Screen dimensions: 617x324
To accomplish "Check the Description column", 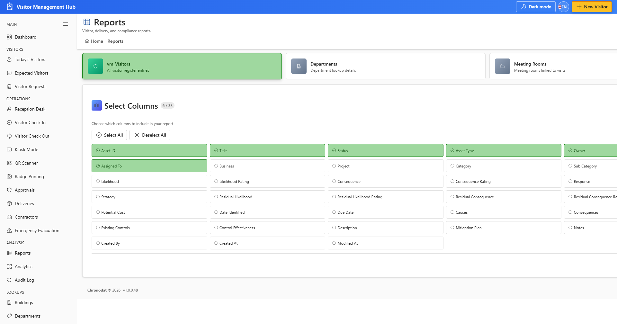I will tap(386, 228).
